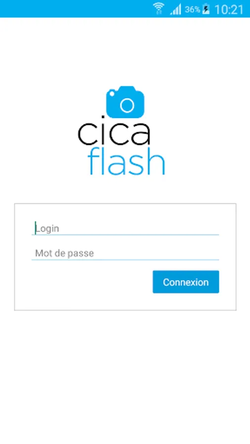Click the blue camera logo icon
The image size is (250, 444).
(125, 102)
